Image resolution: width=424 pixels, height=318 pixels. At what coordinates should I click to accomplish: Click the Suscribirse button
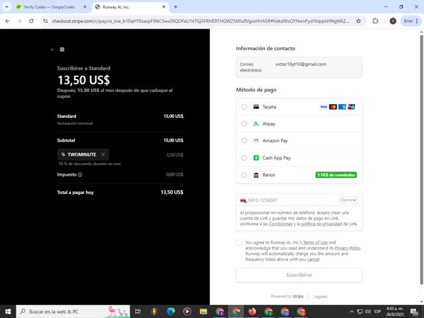(299, 275)
